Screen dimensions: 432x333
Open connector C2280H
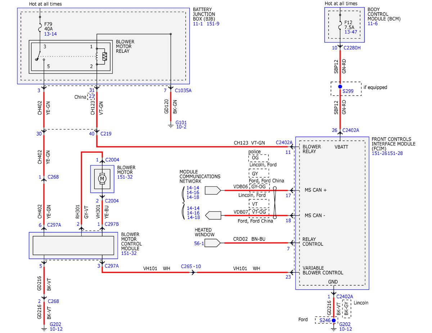[351, 48]
